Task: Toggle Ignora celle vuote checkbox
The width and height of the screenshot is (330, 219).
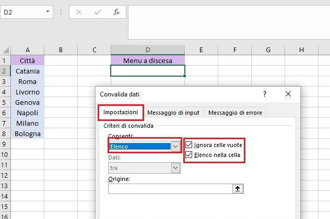Action: (189, 145)
